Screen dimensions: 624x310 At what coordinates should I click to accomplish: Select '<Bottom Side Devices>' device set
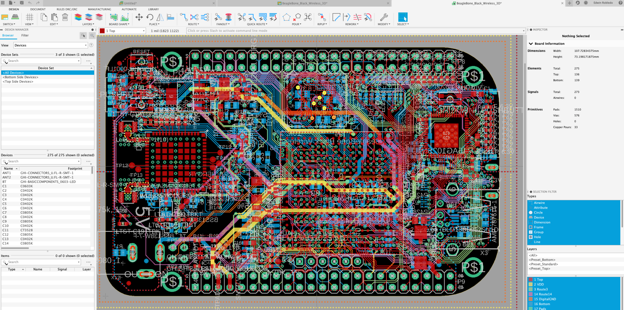(21, 77)
